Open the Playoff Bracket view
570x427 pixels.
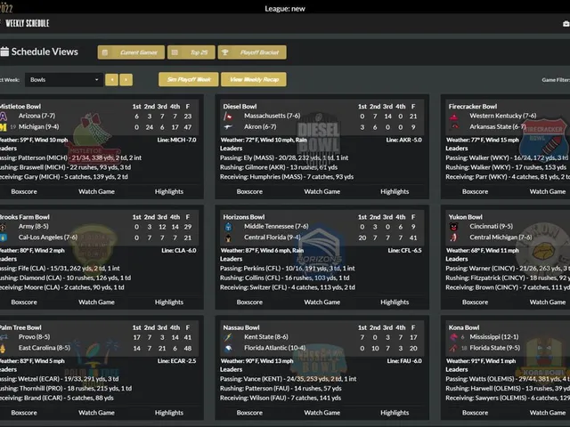[x=252, y=52]
